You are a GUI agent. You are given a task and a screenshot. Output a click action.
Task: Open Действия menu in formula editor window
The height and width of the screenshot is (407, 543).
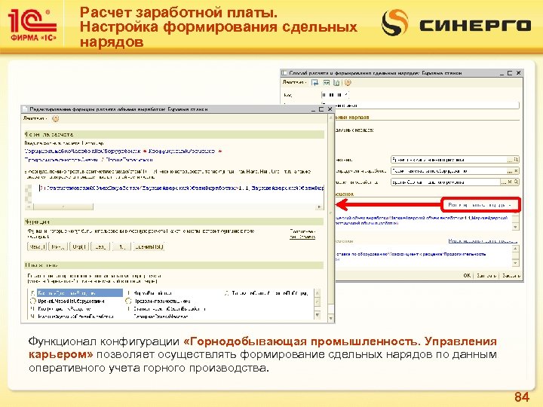[34, 118]
